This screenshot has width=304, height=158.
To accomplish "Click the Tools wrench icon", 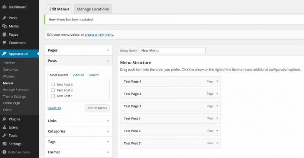I will pyautogui.click(x=4, y=136).
